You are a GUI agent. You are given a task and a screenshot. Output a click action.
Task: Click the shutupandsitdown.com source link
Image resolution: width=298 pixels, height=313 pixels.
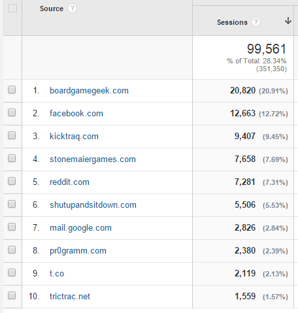[x=93, y=205]
